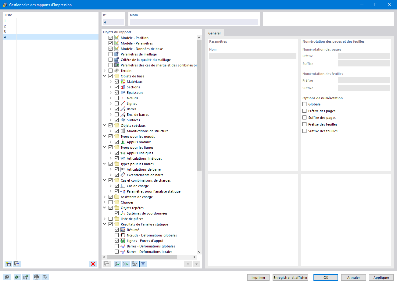
Task: Click Enregistrer et afficher button
Action: 291,278
